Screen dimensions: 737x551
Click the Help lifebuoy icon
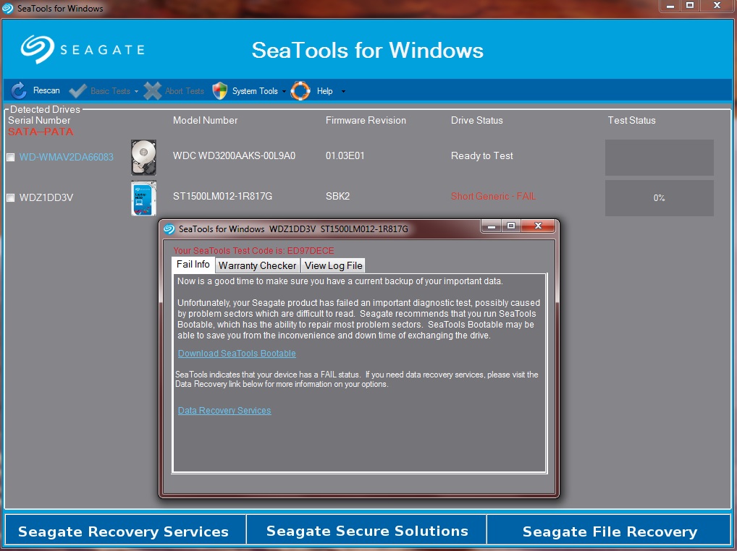tap(300, 90)
